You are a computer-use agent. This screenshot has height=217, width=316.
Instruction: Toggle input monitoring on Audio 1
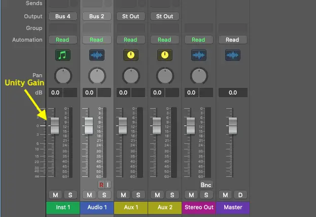(x=108, y=184)
